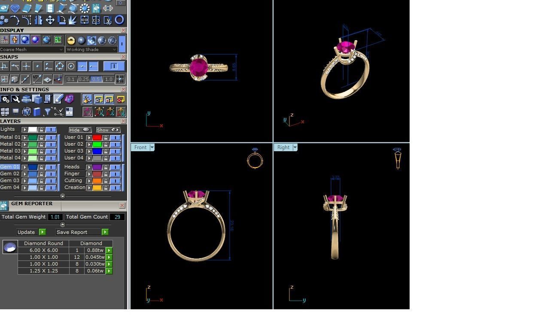Open the wrench settings icon
547x317 pixels.
(16, 99)
